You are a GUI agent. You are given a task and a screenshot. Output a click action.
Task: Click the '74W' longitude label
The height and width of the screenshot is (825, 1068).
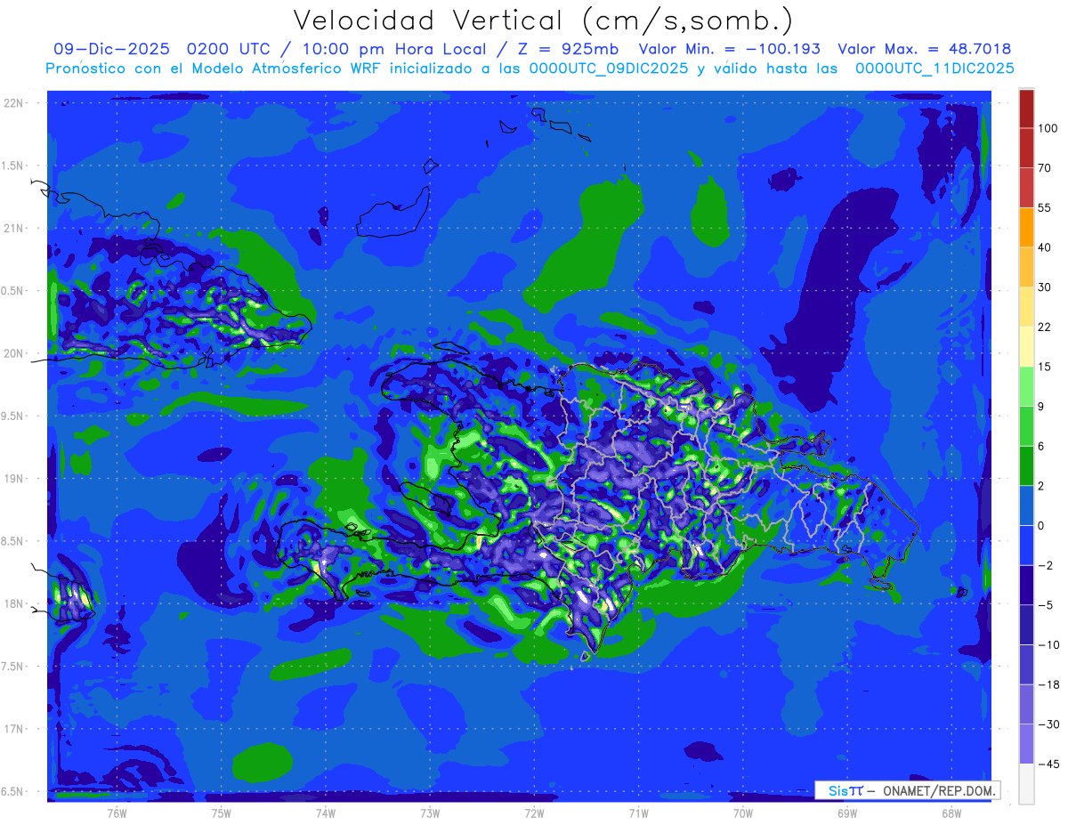click(x=326, y=813)
